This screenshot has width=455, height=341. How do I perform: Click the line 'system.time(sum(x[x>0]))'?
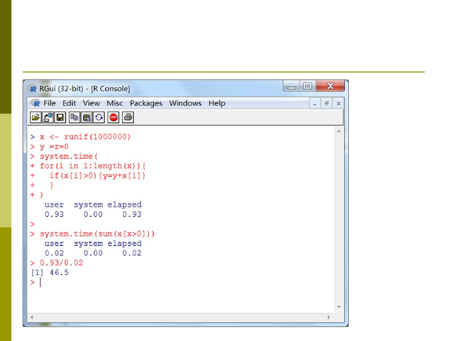pyautogui.click(x=97, y=234)
